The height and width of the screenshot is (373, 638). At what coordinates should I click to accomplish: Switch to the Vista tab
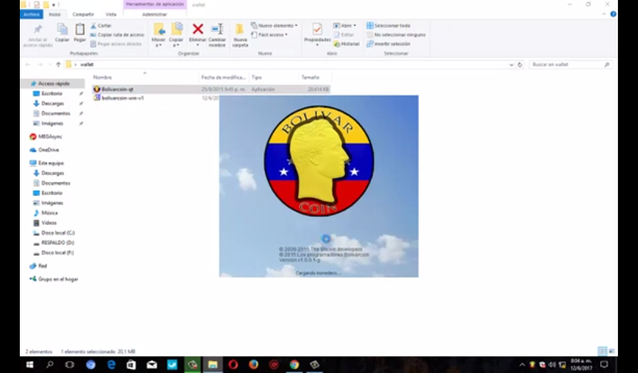pyautogui.click(x=111, y=14)
